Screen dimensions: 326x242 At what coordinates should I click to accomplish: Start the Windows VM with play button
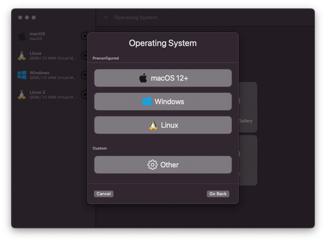(x=84, y=75)
